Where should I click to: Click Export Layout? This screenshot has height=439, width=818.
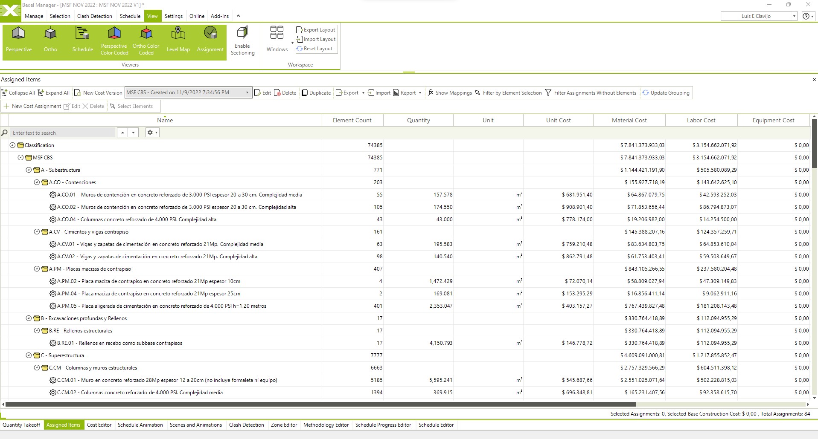pyautogui.click(x=316, y=30)
